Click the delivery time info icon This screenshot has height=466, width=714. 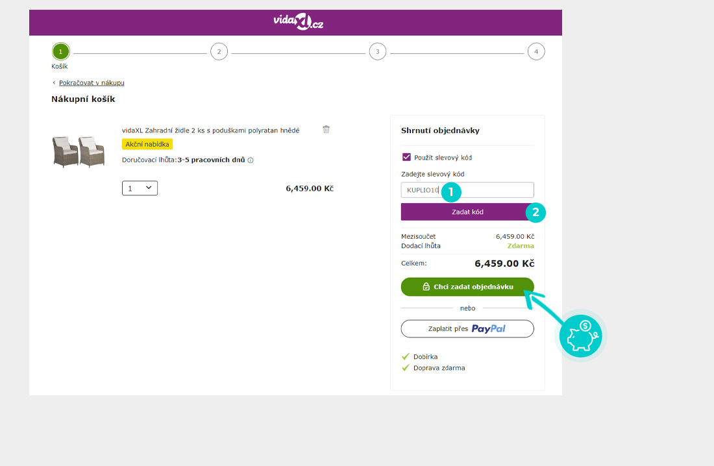pyautogui.click(x=251, y=160)
